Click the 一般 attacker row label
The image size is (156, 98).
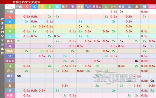10,12
